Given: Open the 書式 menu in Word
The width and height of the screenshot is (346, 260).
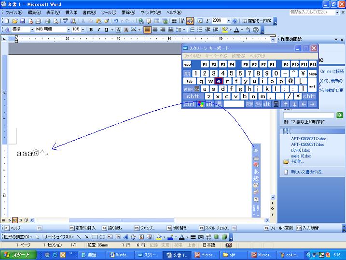Looking at the screenshot, I should click(x=89, y=13).
